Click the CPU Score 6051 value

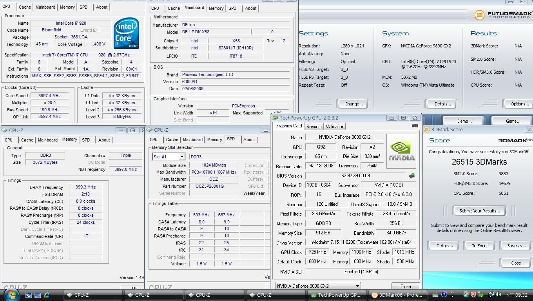(x=503, y=193)
